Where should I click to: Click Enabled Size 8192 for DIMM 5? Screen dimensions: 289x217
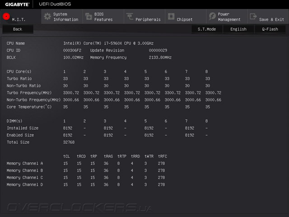pos(149,135)
